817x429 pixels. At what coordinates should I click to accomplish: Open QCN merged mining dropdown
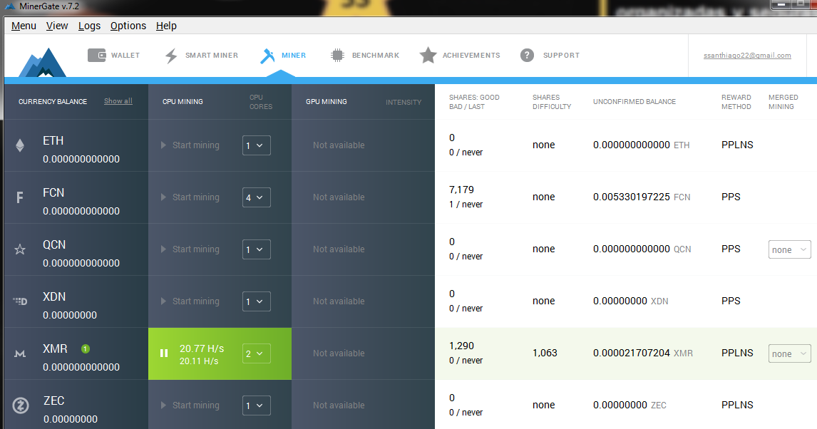[x=789, y=249]
